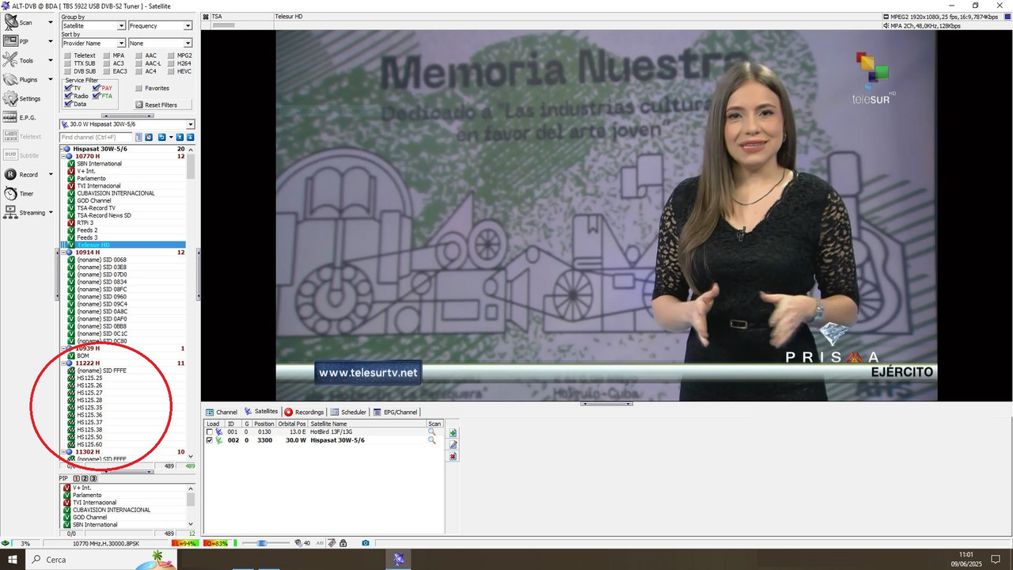The height and width of the screenshot is (570, 1013).
Task: Select TSA-Record News SD channel
Action: [104, 215]
